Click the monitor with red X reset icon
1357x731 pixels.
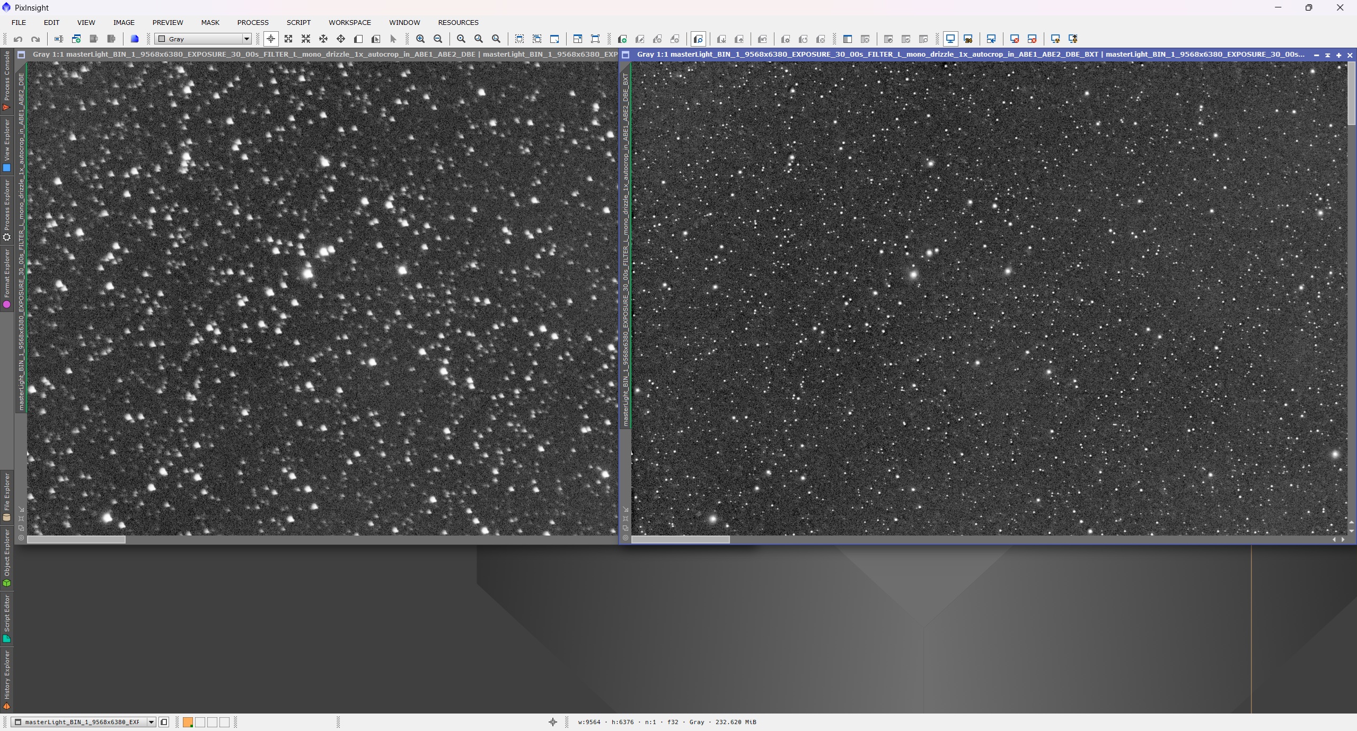(x=1015, y=39)
